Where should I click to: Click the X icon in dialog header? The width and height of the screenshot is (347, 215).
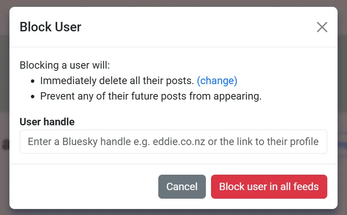point(322,27)
